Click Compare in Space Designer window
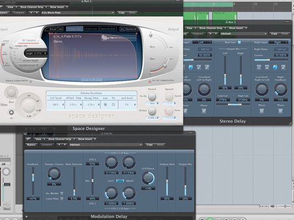 [x=19, y=13]
